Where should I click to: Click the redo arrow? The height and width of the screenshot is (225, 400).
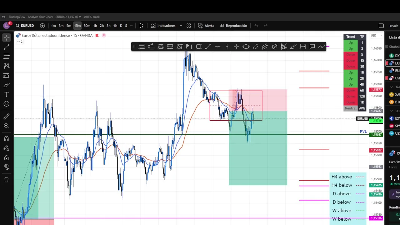pyautogui.click(x=266, y=26)
